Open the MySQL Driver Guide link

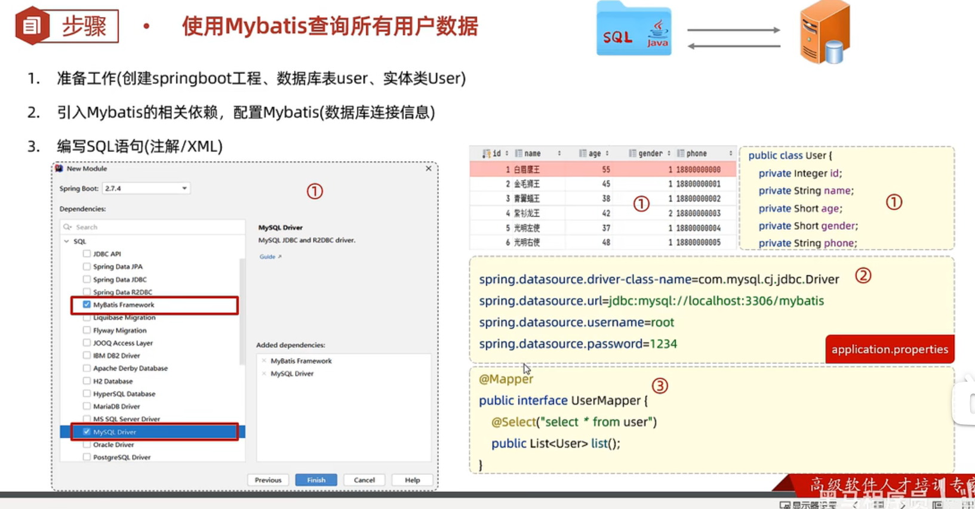coord(270,257)
